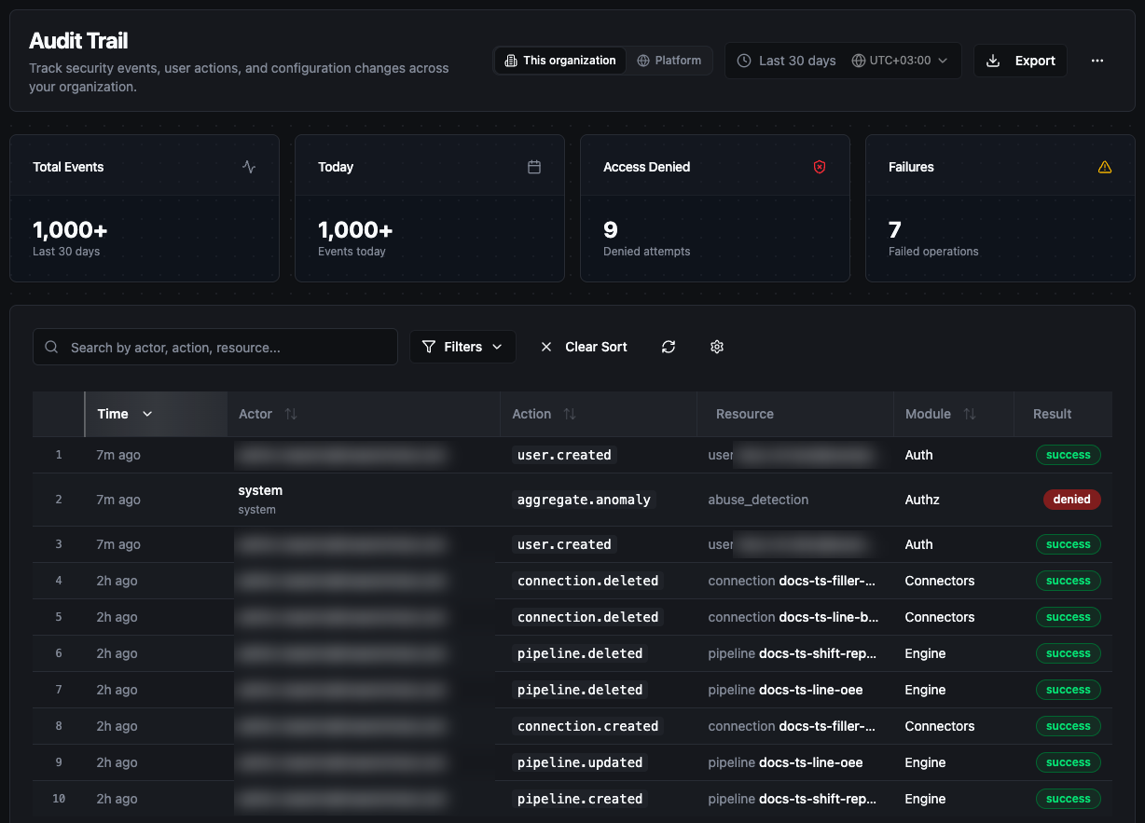Click pipeline.updated action in row 9
This screenshot has height=823, width=1145.
pos(580,762)
